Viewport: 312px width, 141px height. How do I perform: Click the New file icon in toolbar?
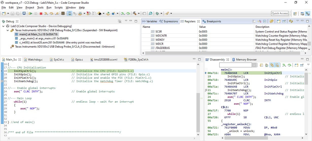tap(4, 13)
